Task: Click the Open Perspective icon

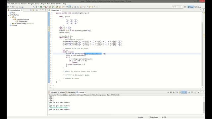Action: 185,7
